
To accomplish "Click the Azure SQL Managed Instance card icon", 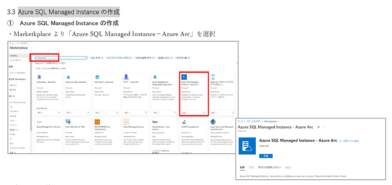I will coord(185,76).
